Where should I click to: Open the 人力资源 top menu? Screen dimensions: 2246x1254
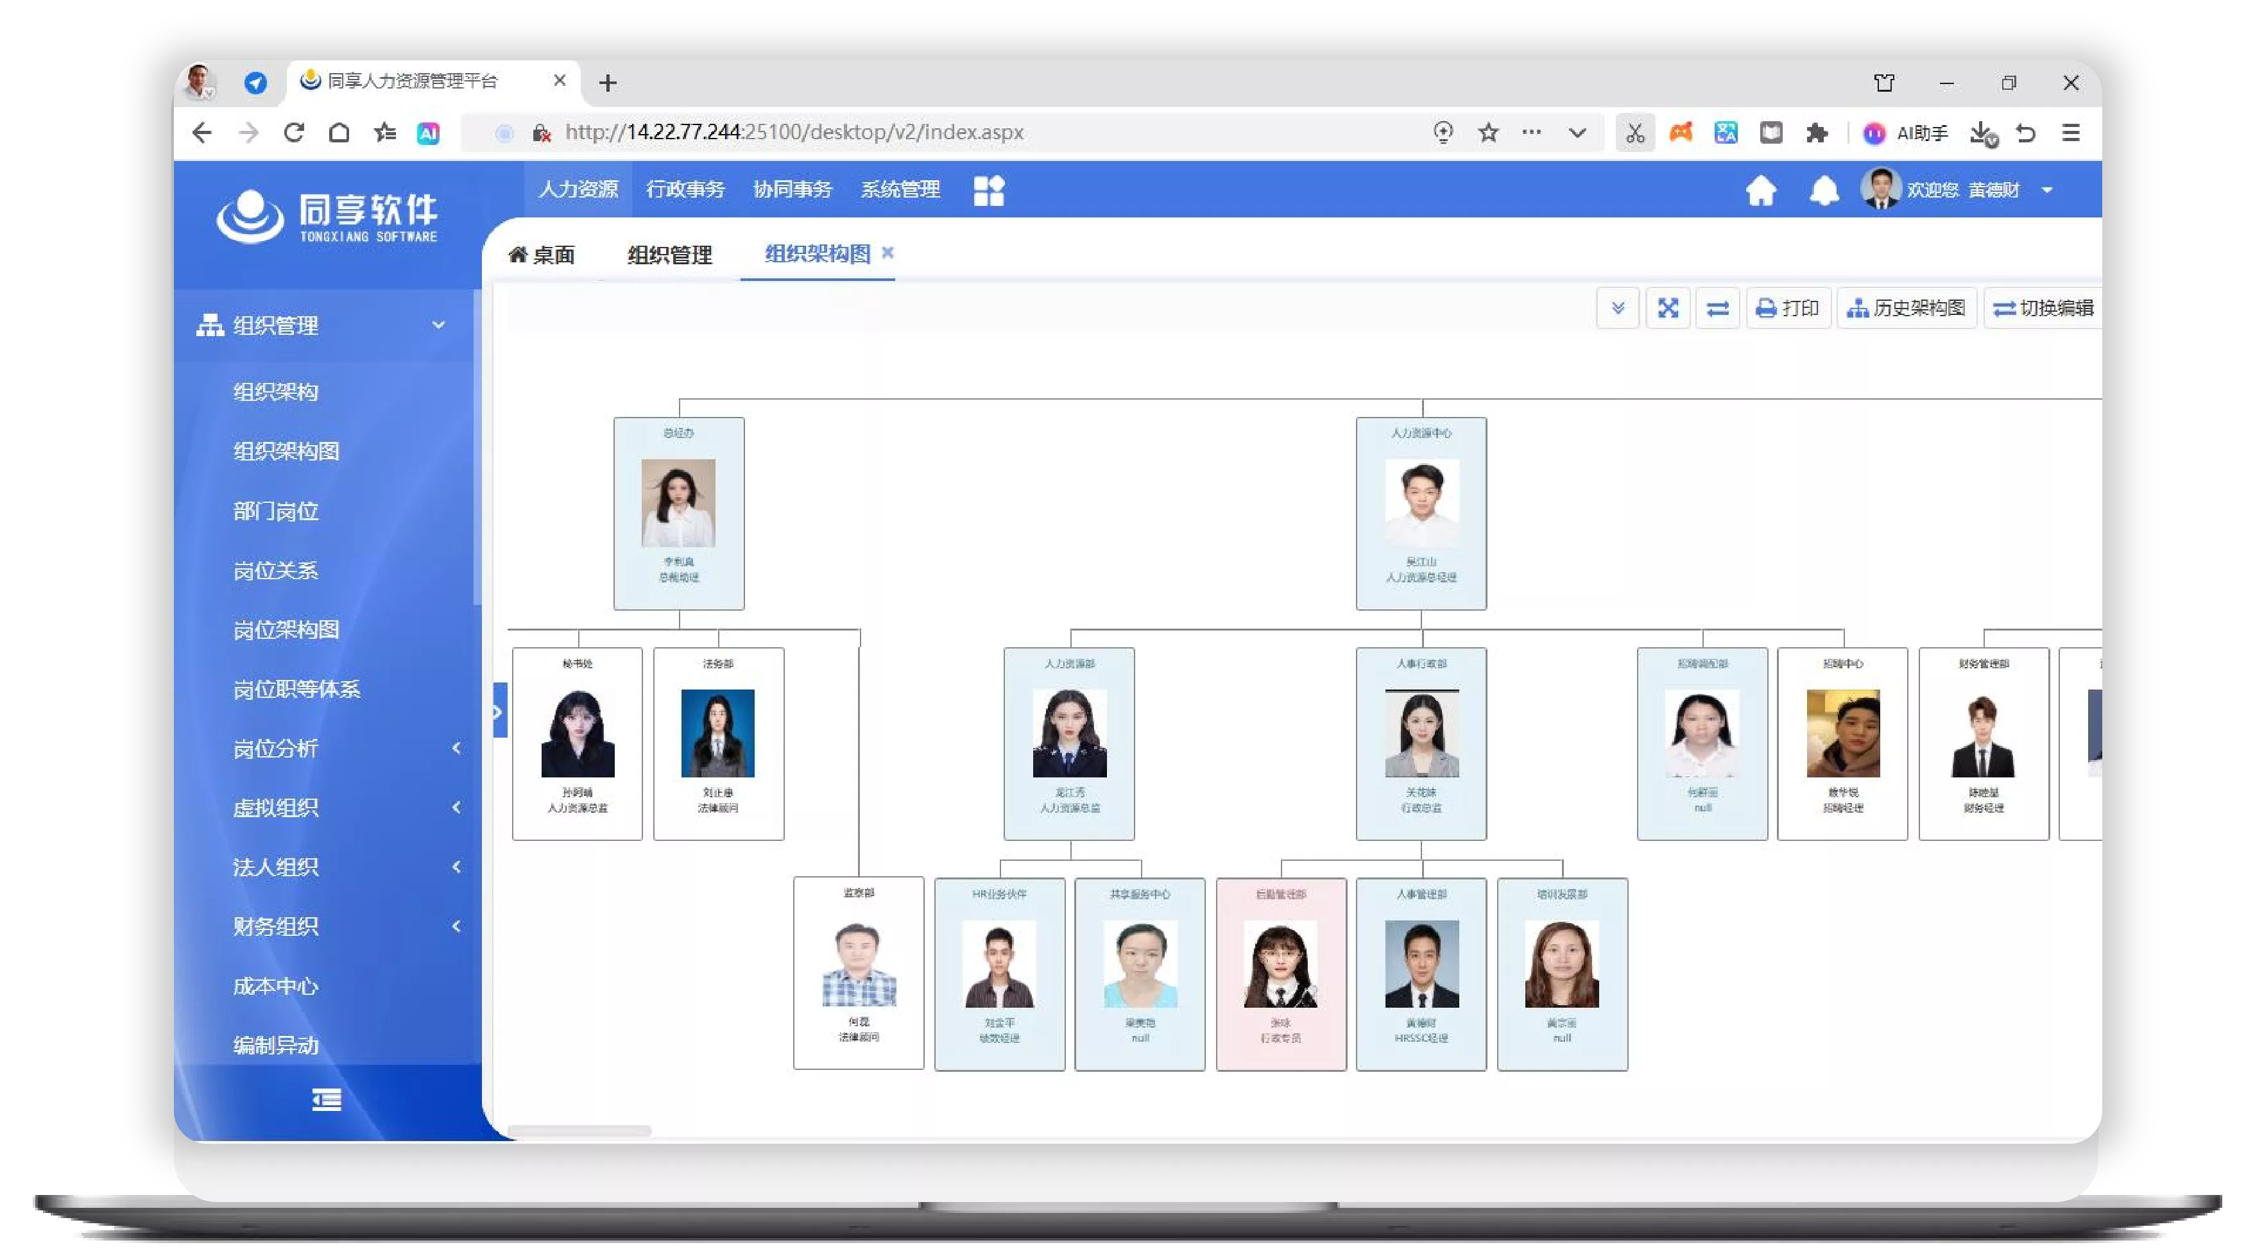coord(578,189)
